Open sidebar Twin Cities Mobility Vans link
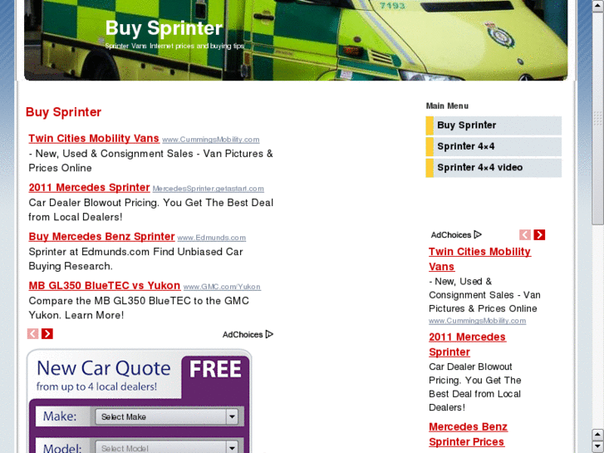This screenshot has height=453, width=604. pos(479,259)
